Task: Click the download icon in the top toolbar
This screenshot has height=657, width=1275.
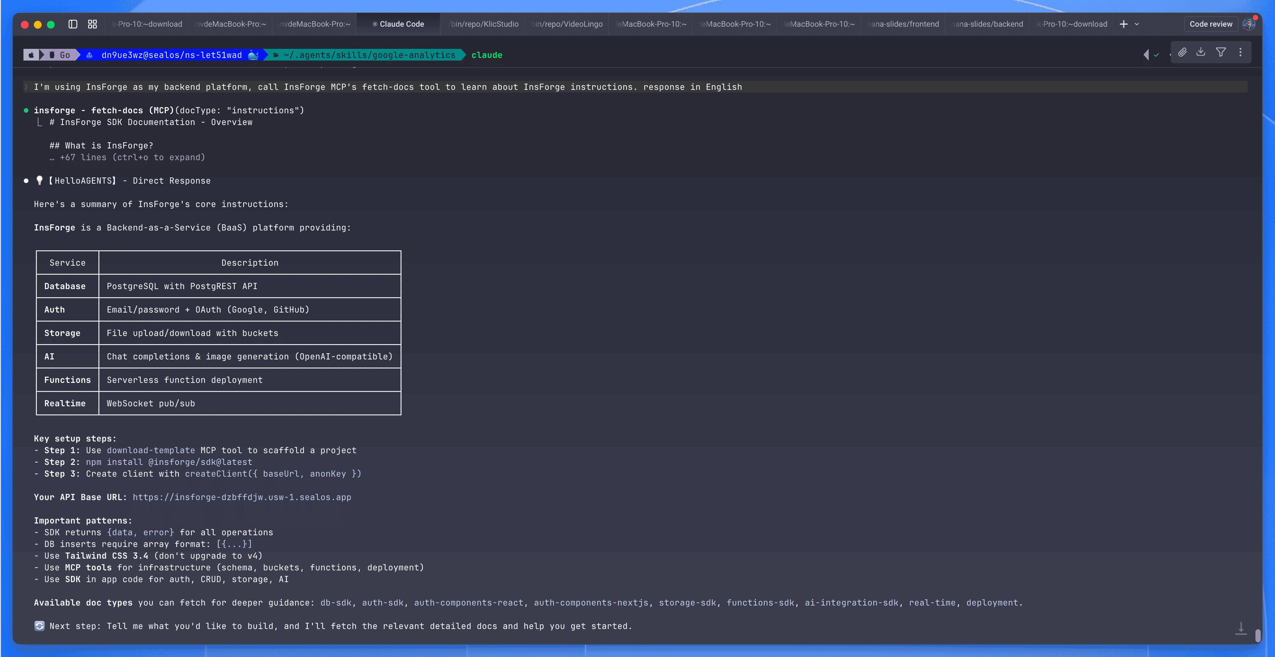Action: tap(1201, 51)
